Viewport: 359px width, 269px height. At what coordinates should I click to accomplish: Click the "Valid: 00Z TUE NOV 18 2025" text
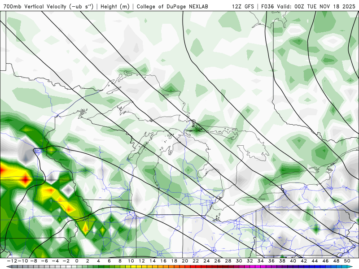pos(316,6)
